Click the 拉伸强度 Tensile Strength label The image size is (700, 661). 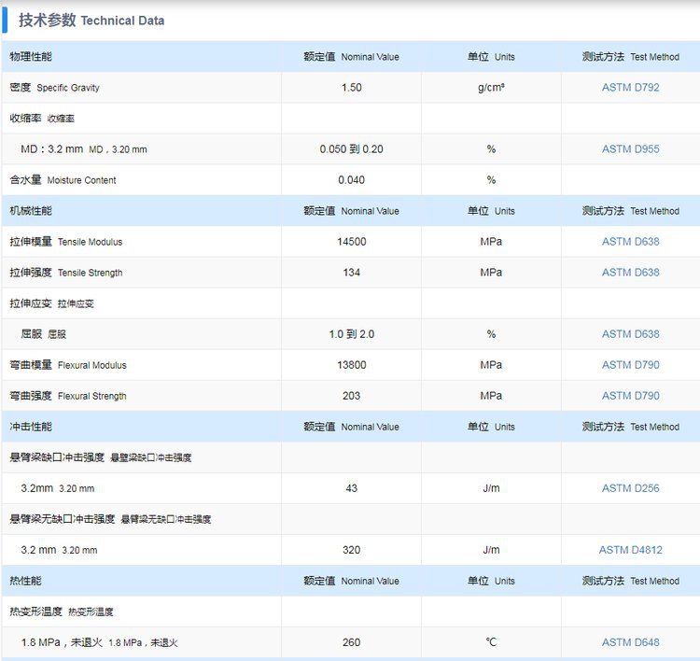pyautogui.click(x=65, y=273)
